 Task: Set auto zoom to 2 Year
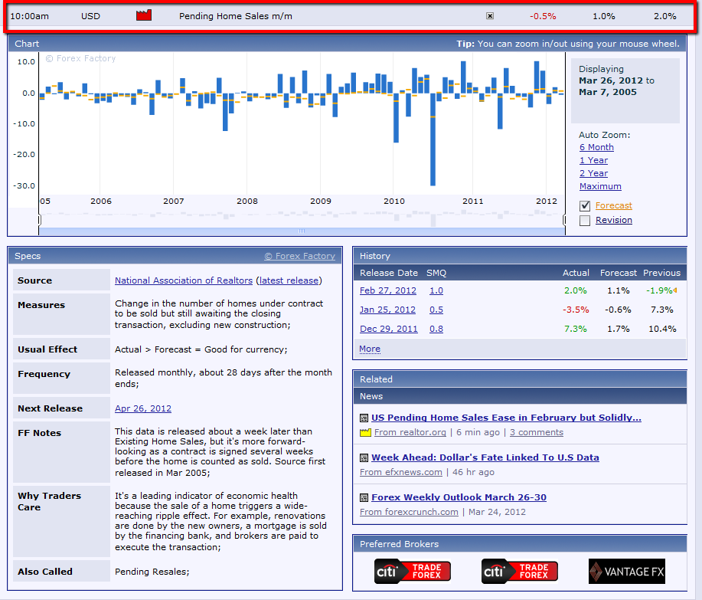tap(593, 173)
